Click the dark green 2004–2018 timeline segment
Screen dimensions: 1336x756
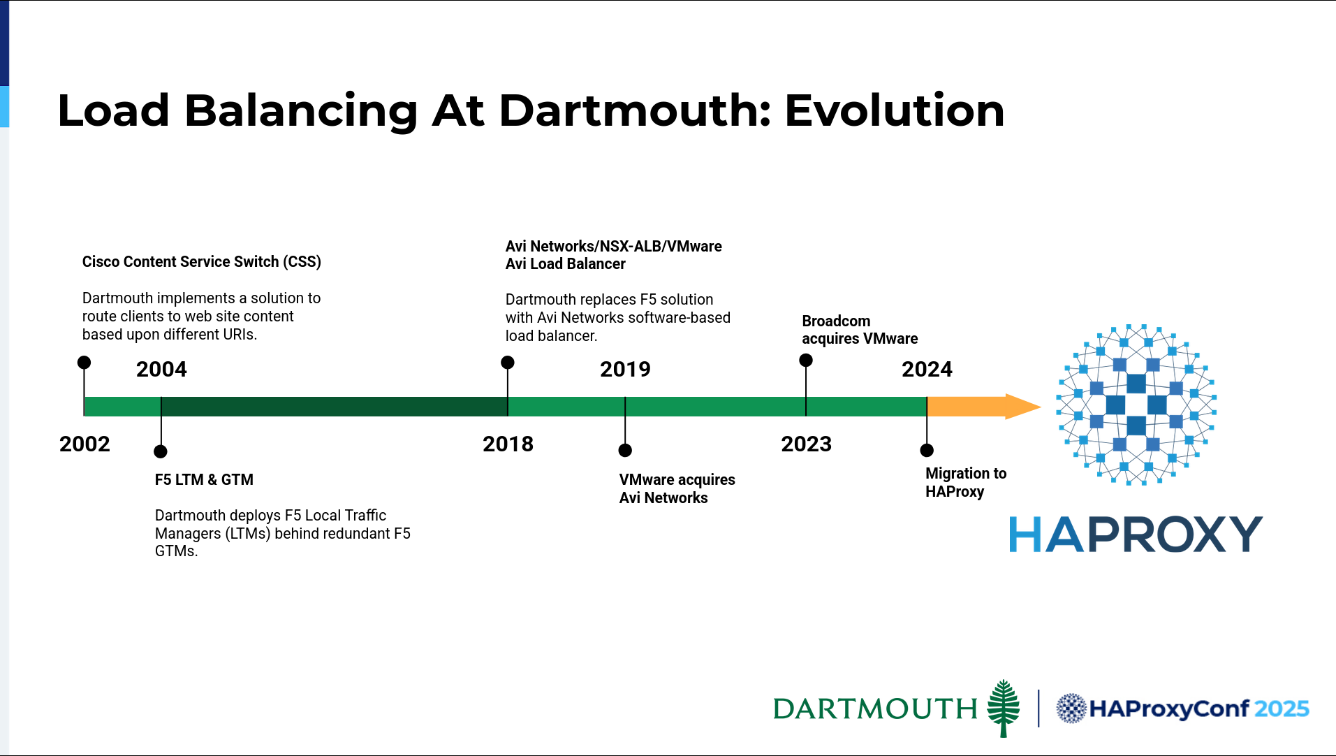pyautogui.click(x=334, y=407)
